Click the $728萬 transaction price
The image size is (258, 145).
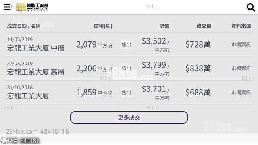point(198,44)
